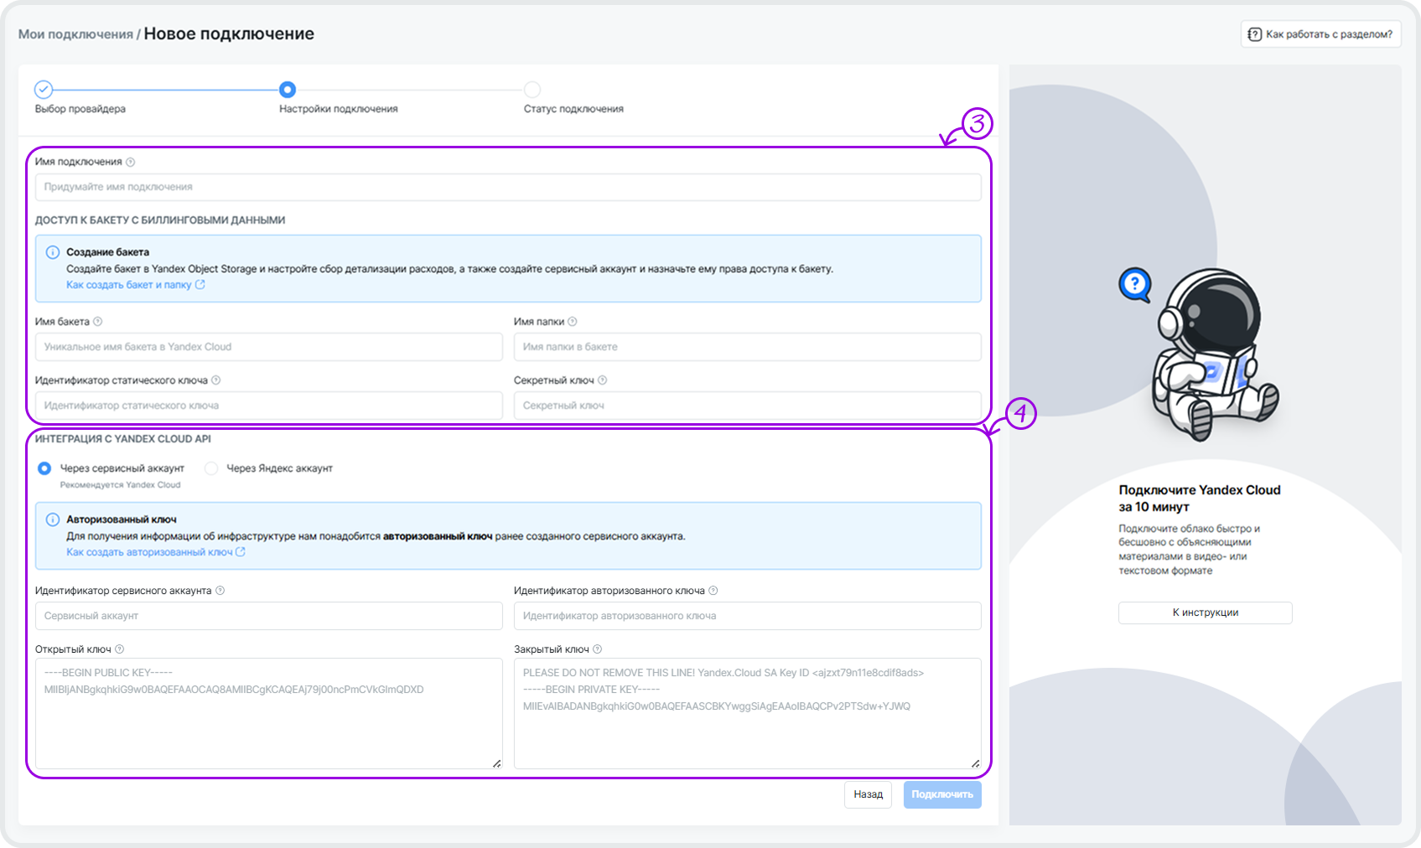The image size is (1421, 848).
Task: Select Через сервисный аккаунт radio option
Action: tap(44, 468)
